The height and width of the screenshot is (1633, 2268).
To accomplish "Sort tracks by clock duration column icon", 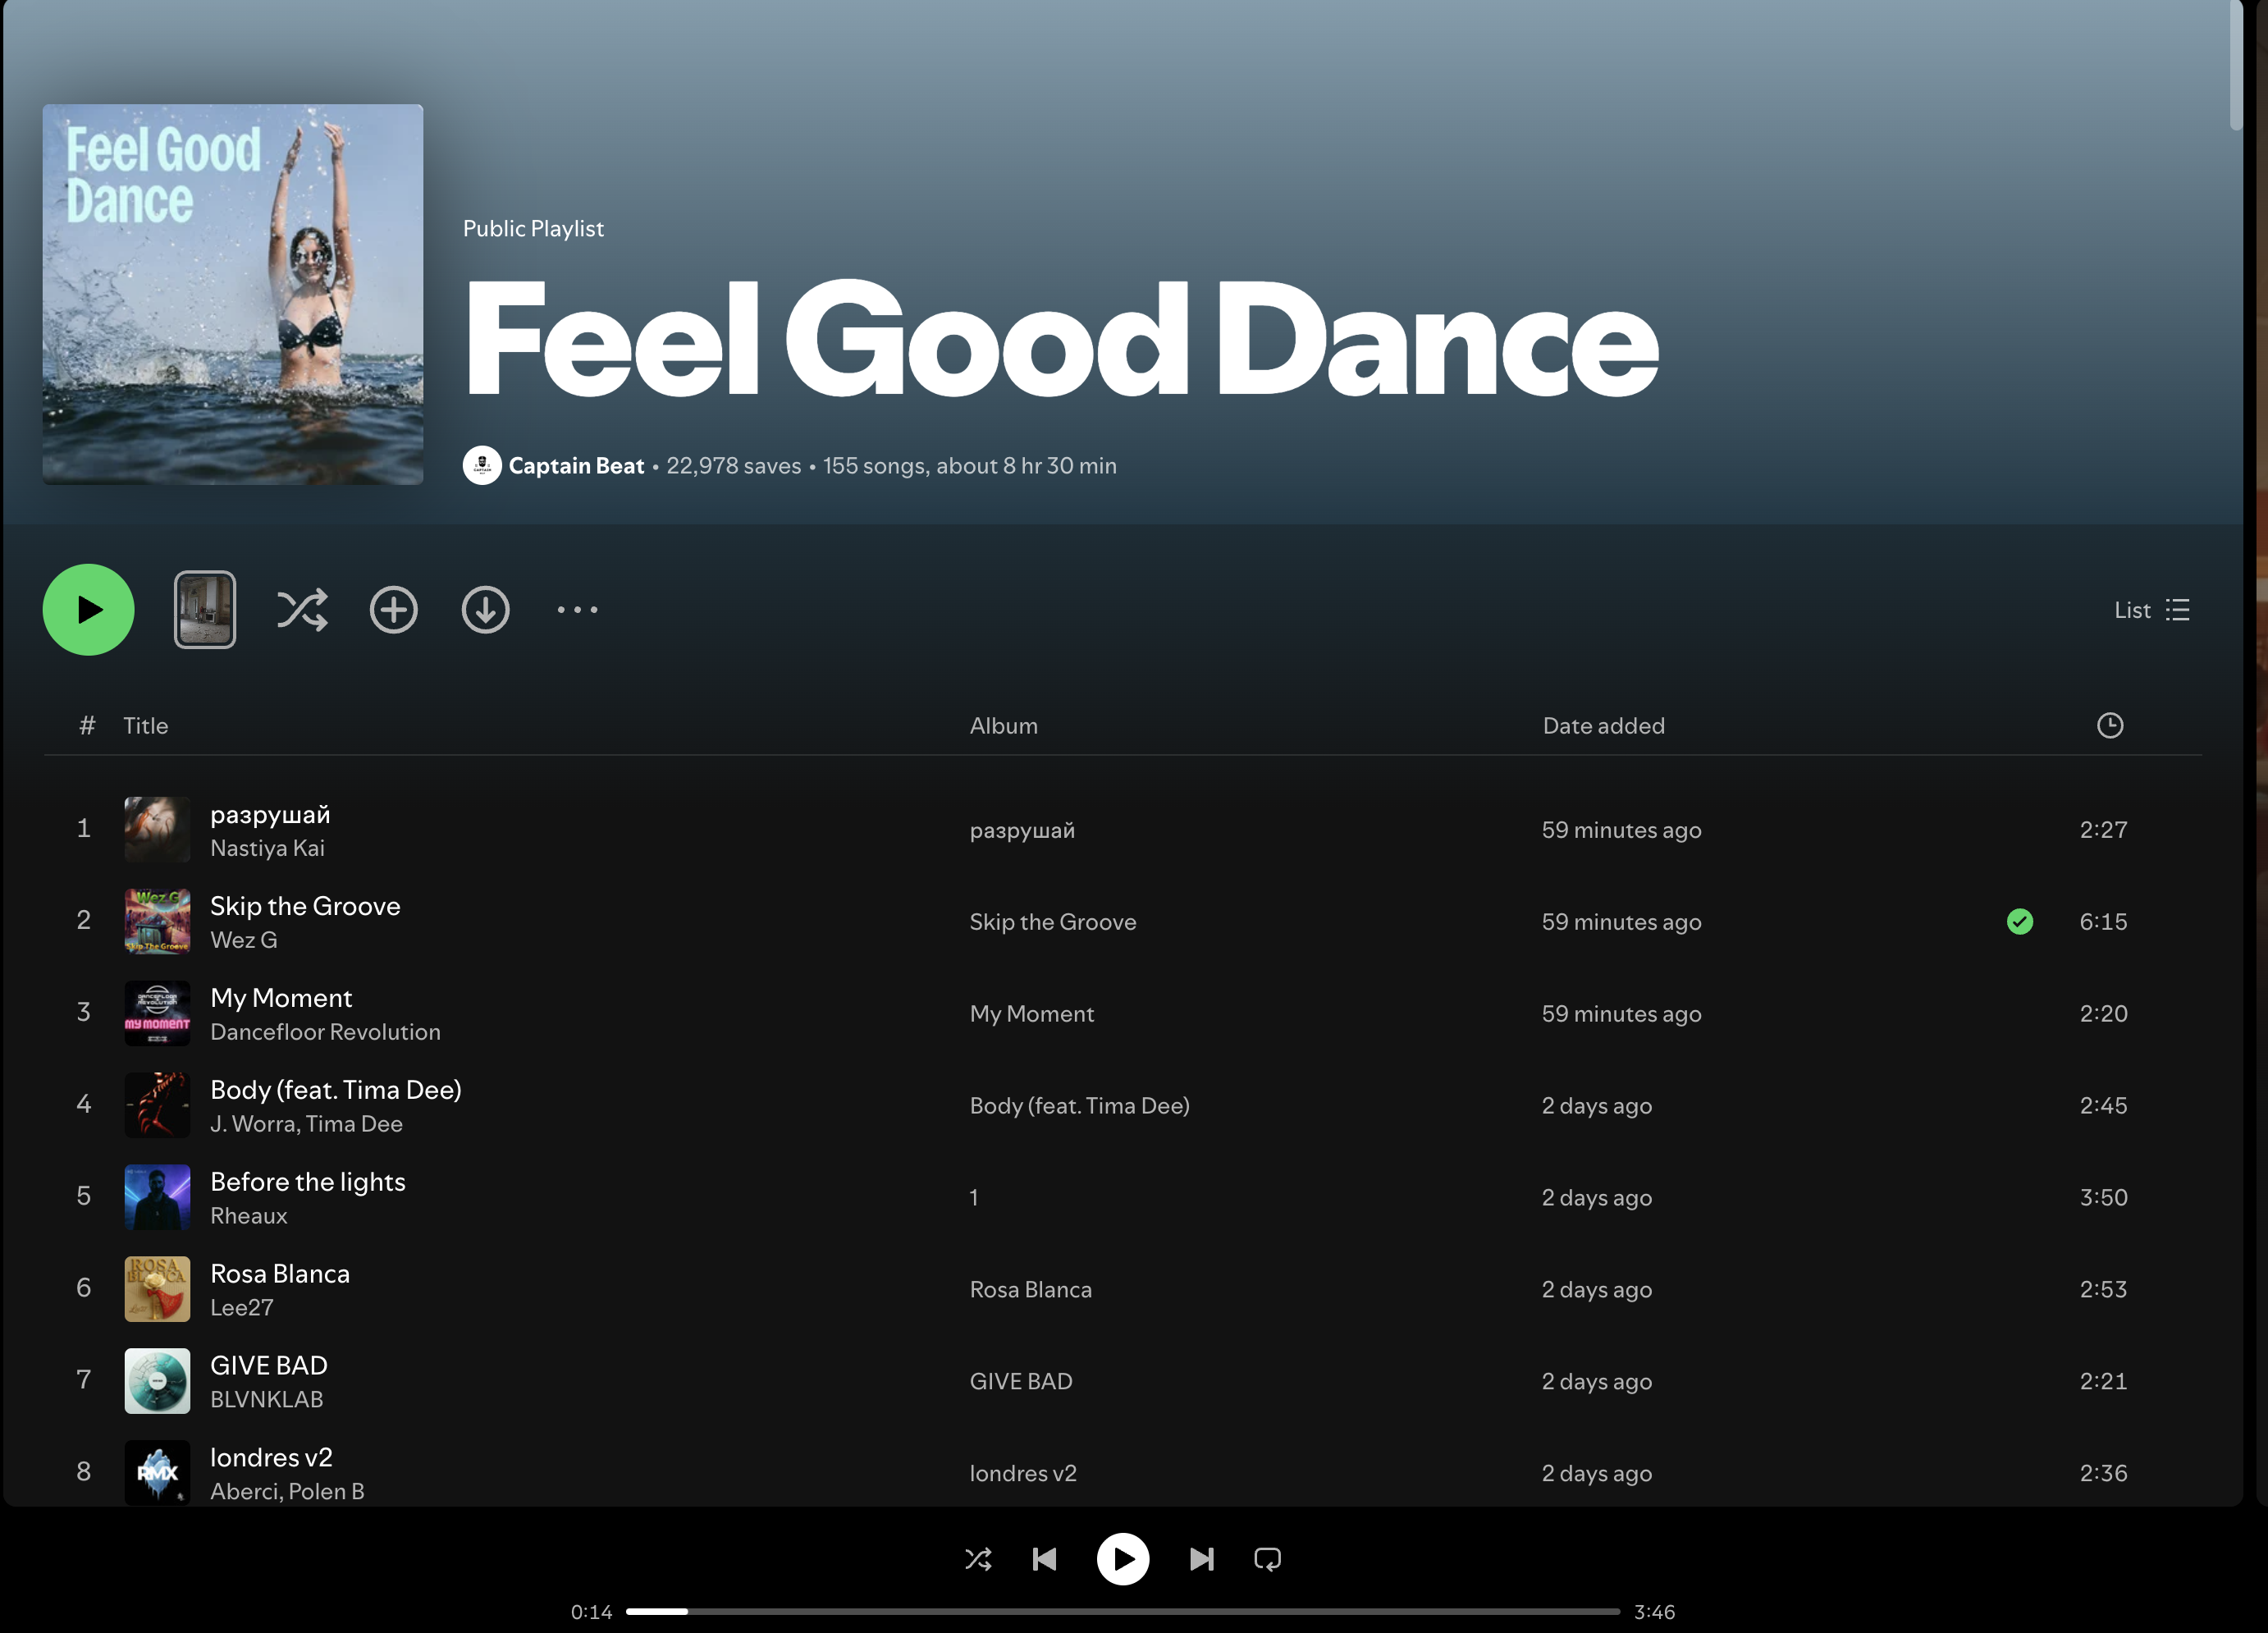I will coord(2109,726).
